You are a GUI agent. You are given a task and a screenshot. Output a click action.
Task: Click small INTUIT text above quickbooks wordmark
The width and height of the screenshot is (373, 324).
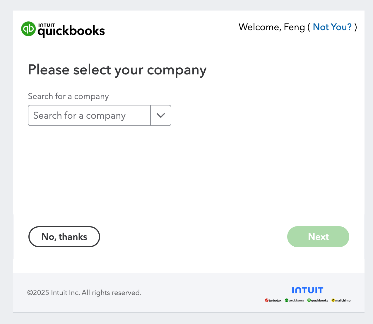[47, 25]
